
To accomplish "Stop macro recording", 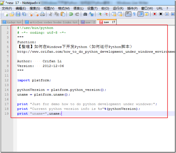I will (161, 14).
